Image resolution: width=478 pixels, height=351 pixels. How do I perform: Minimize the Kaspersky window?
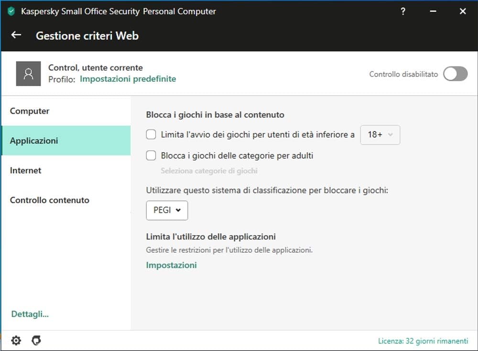[433, 11]
